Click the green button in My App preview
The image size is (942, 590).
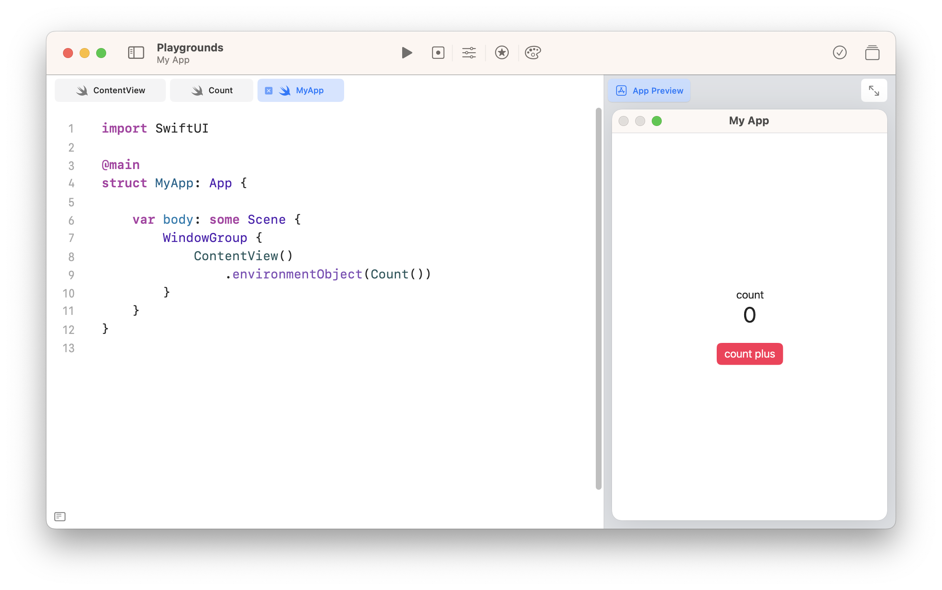[x=657, y=121]
